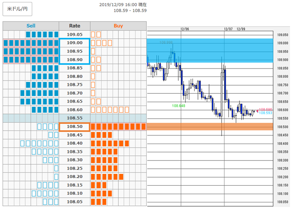Click the outlined buy boxes at 108.60

pos(110,110)
